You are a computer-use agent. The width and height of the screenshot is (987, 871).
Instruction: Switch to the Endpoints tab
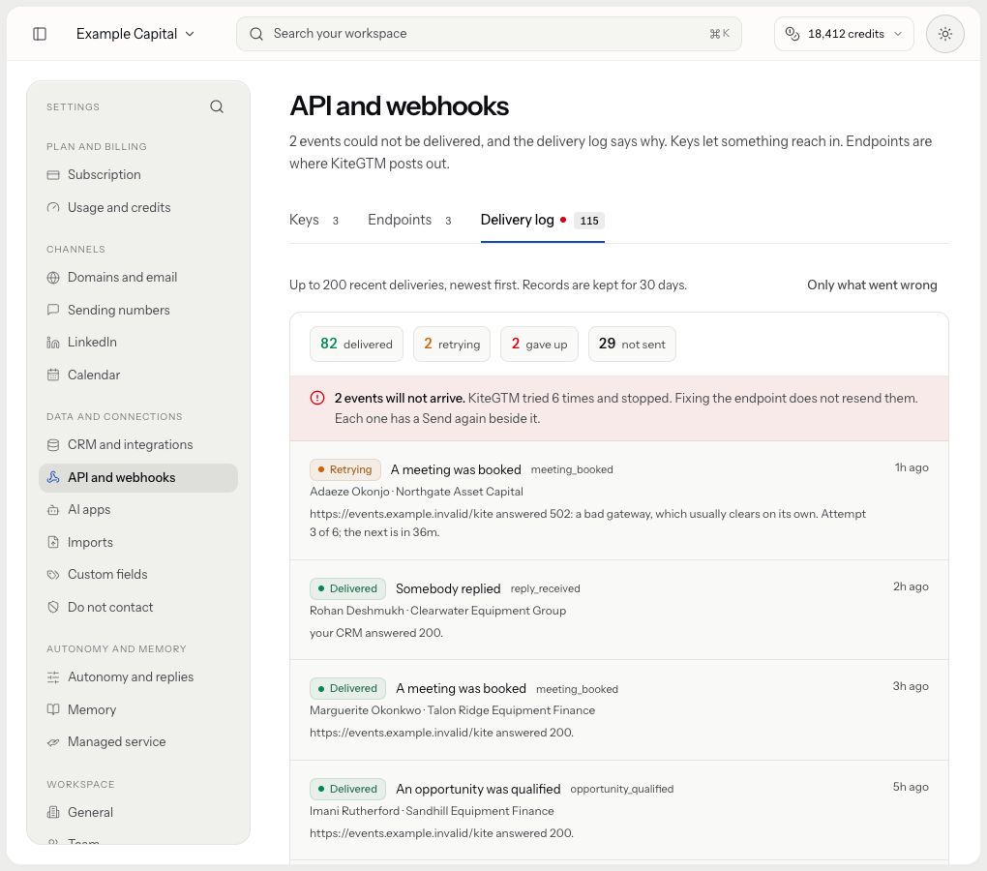tap(409, 221)
